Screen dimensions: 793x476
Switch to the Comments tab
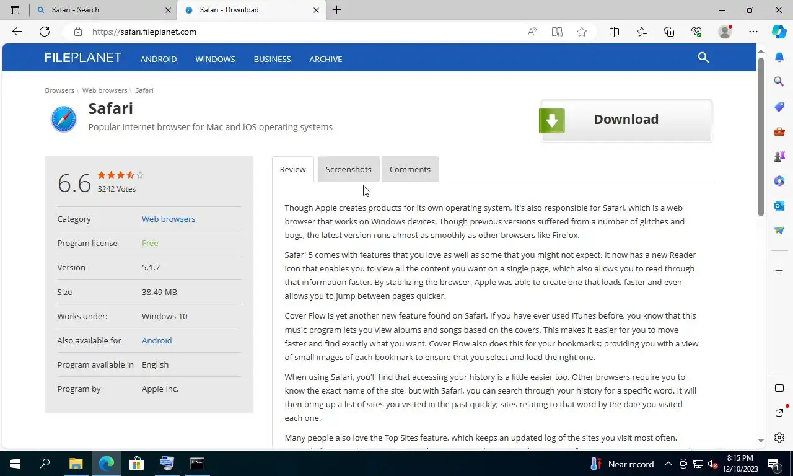pyautogui.click(x=410, y=169)
